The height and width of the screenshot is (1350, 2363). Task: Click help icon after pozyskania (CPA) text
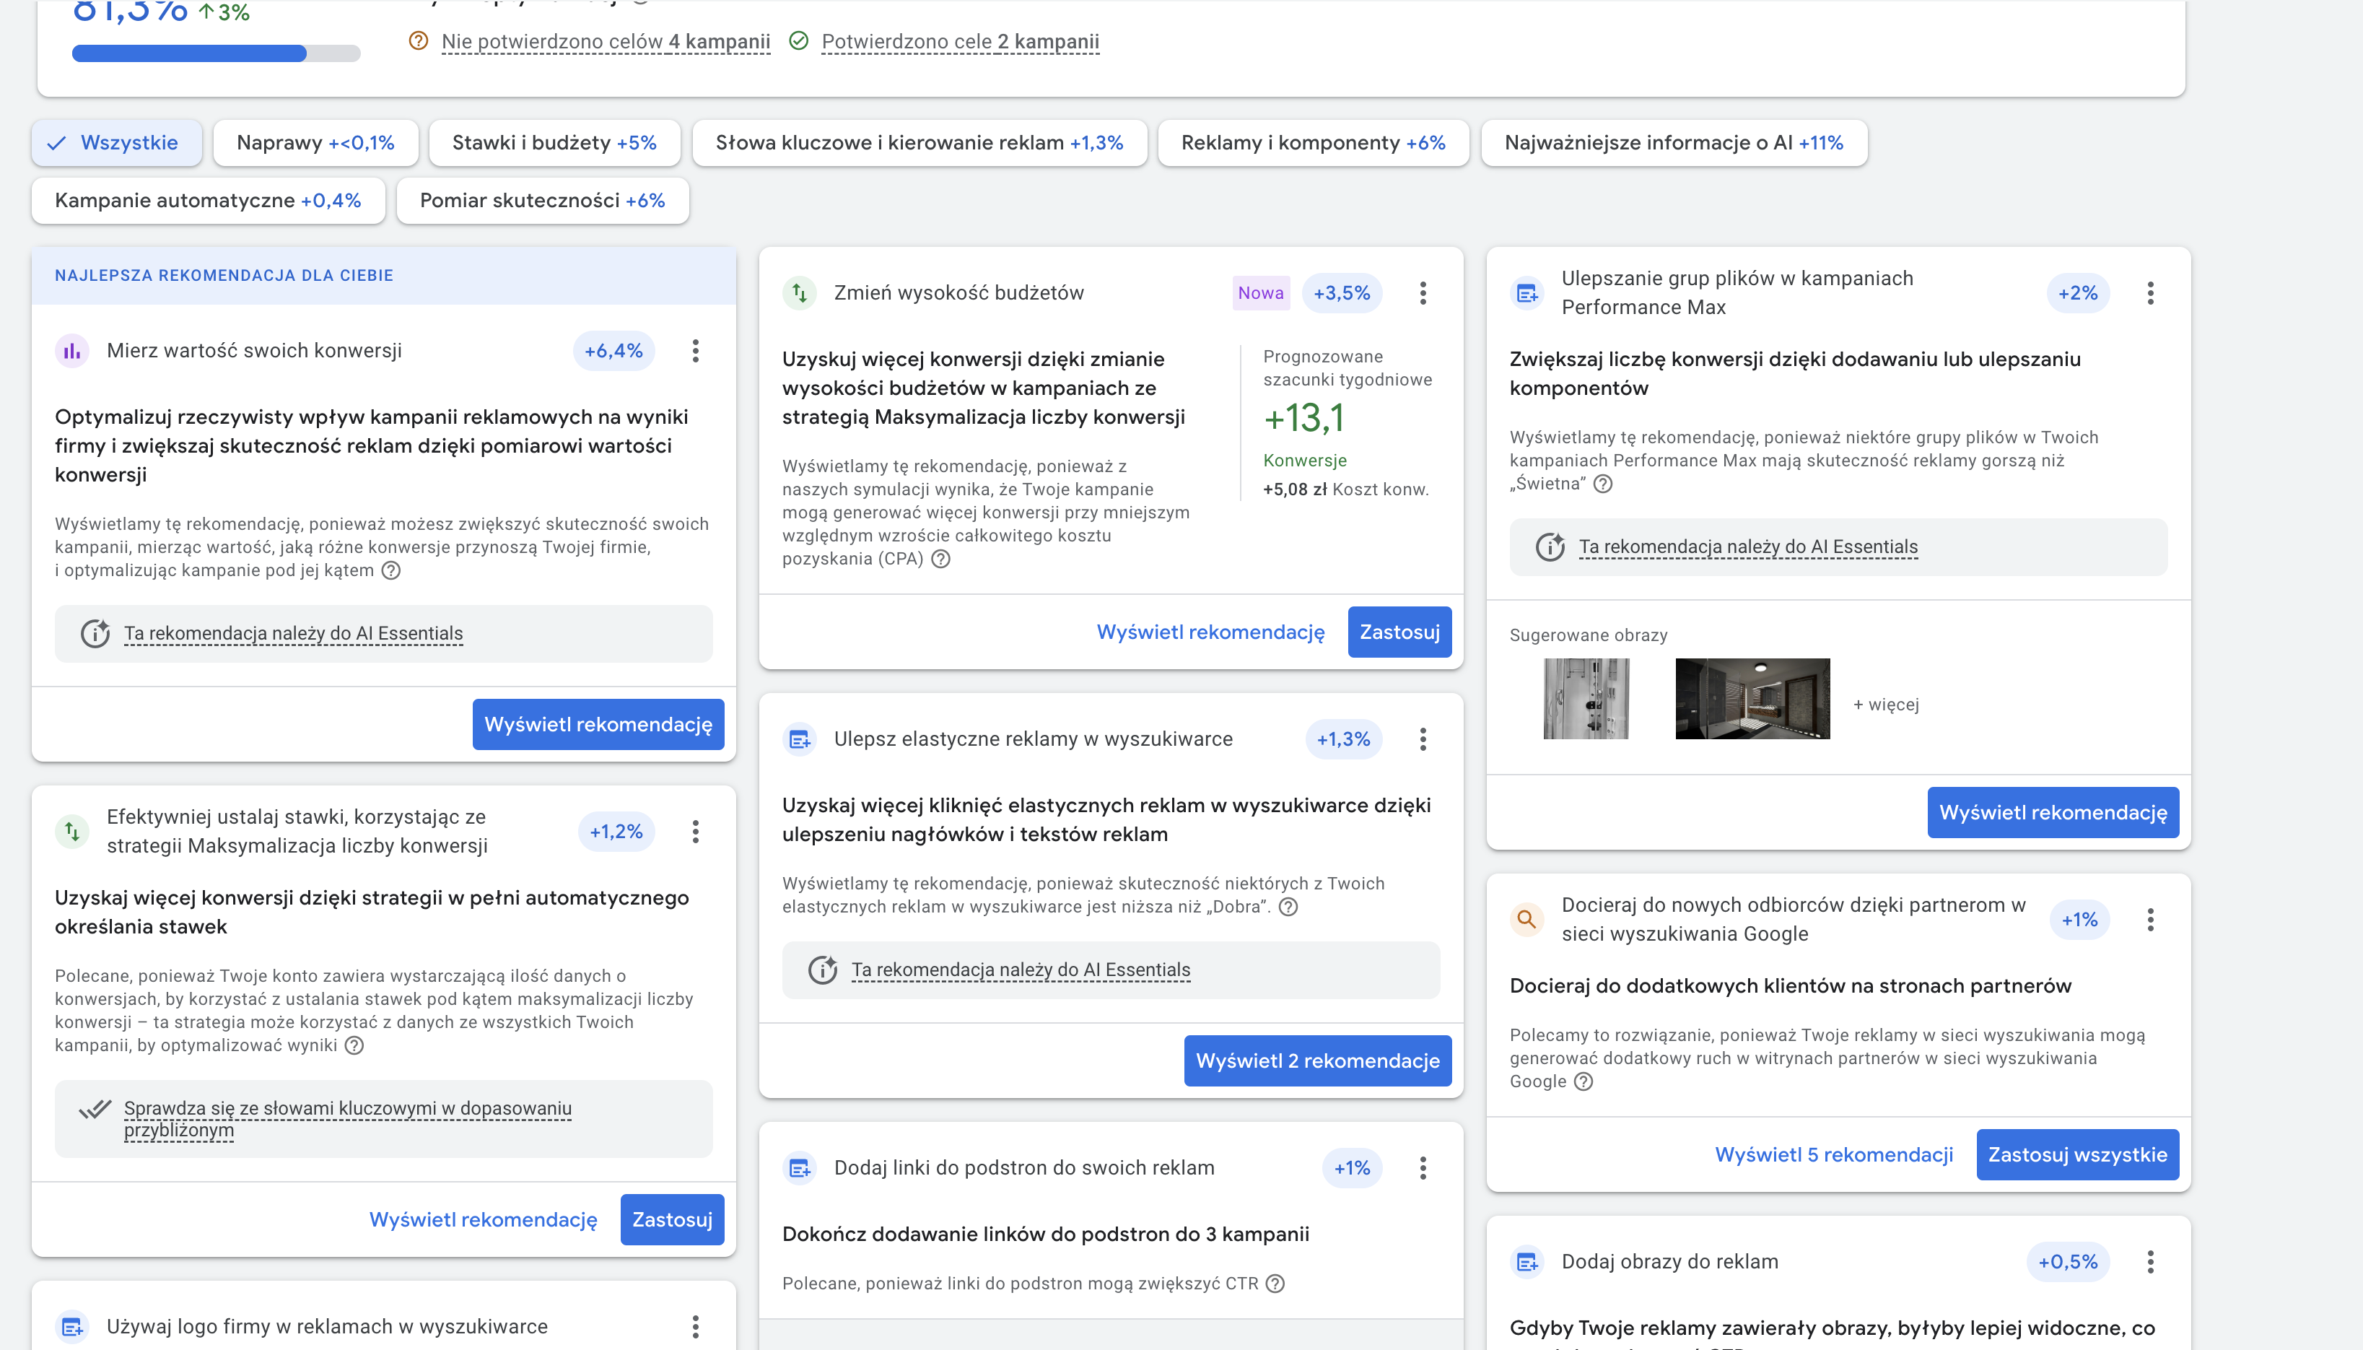(x=940, y=559)
